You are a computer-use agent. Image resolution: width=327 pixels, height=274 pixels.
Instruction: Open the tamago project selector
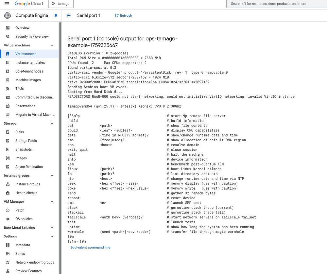point(61,4)
